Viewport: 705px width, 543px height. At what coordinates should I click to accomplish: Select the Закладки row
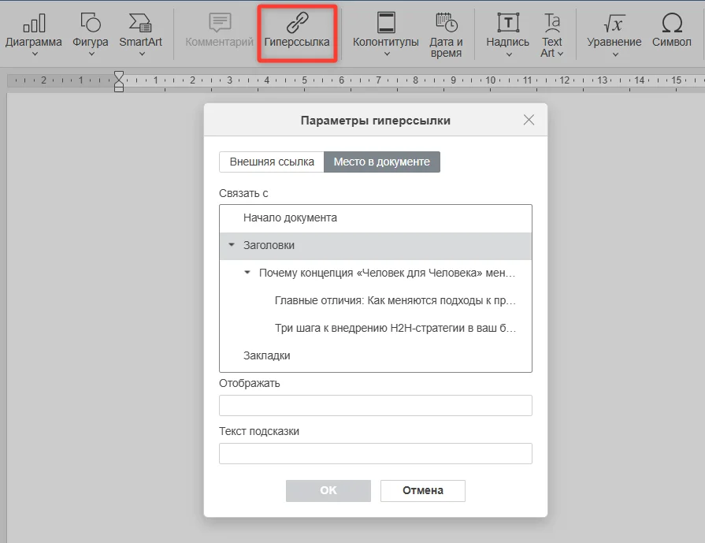[x=376, y=355]
